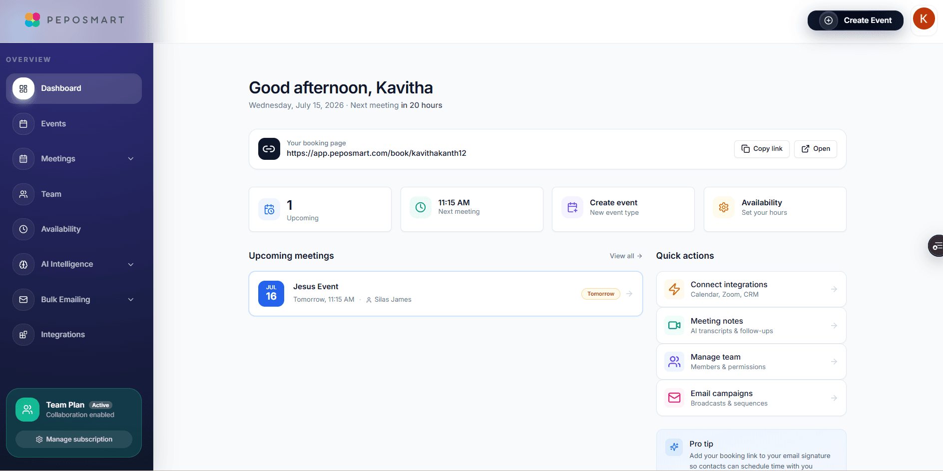Expand the AI Intelligence submenu chevron
943x471 pixels.
[131, 264]
